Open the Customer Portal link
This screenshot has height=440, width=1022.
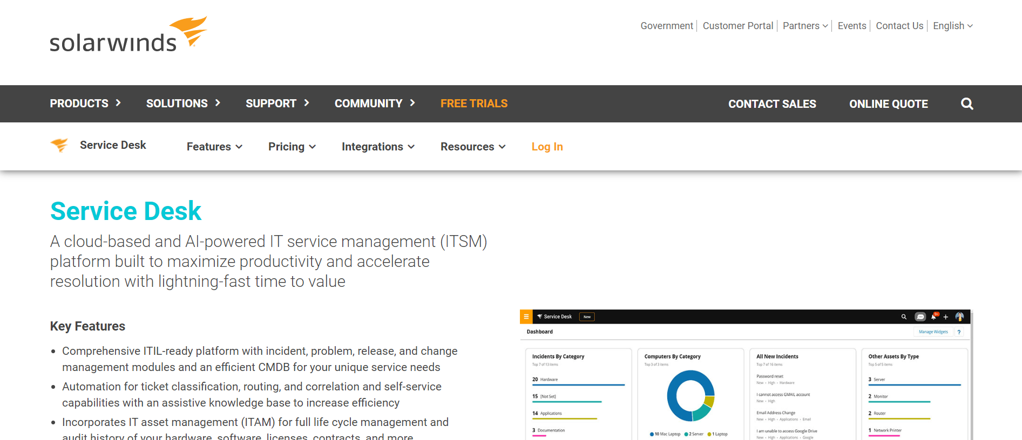(738, 26)
